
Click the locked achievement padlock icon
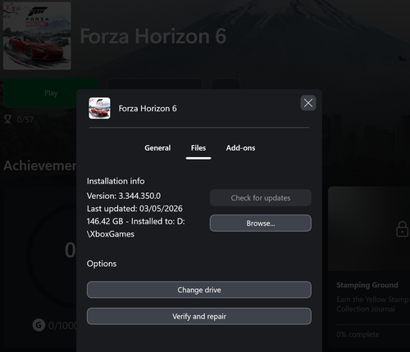pos(402,229)
